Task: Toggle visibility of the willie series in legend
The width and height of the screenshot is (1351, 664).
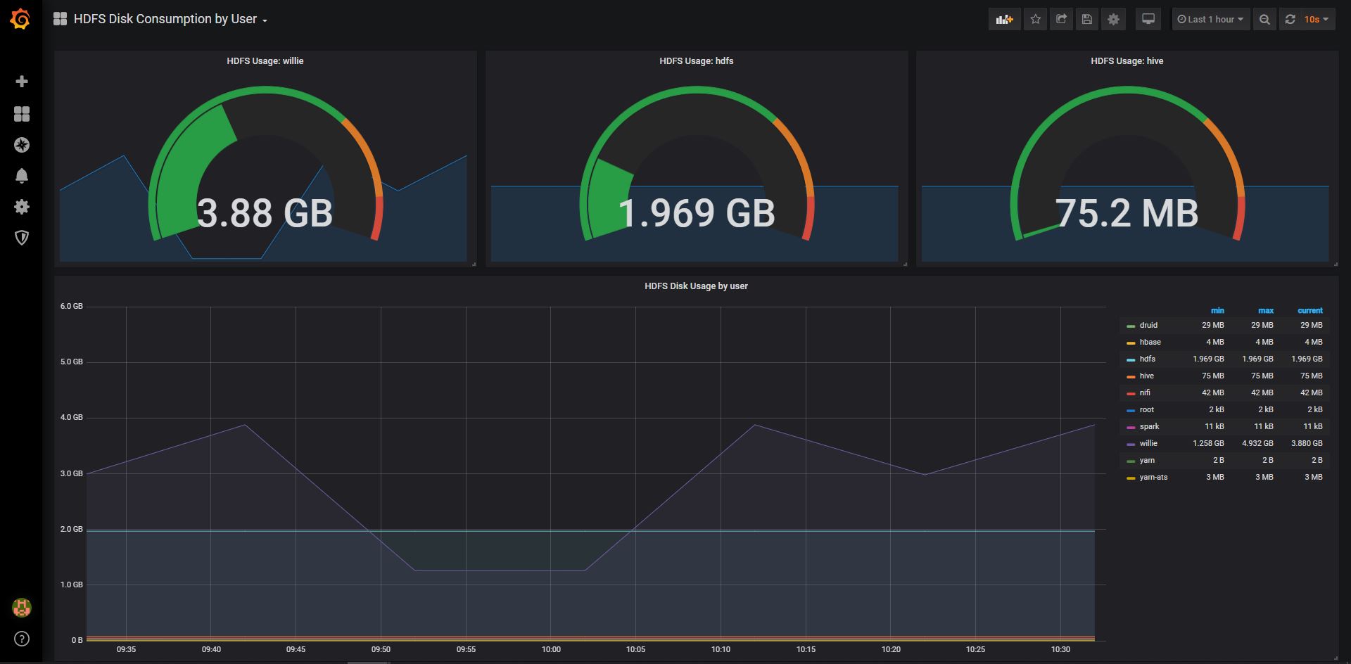Action: 1148,443
